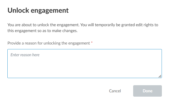Viewport: 170px width, 103px height.
Task: Click the "Unlock engagement" dialog heading
Action: coord(38,10)
